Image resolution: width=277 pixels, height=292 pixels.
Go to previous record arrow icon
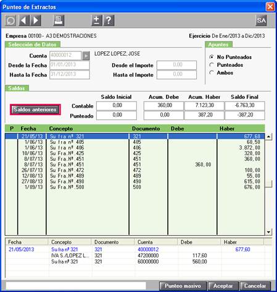coord(24,20)
